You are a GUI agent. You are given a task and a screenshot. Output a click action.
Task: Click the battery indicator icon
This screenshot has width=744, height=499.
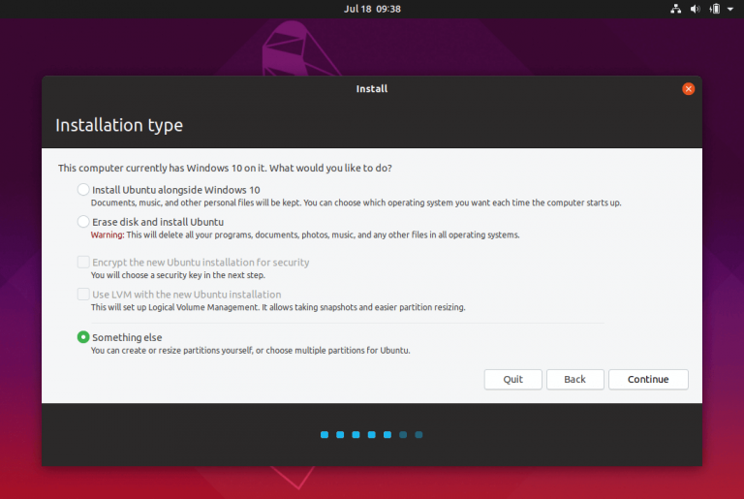(x=713, y=9)
